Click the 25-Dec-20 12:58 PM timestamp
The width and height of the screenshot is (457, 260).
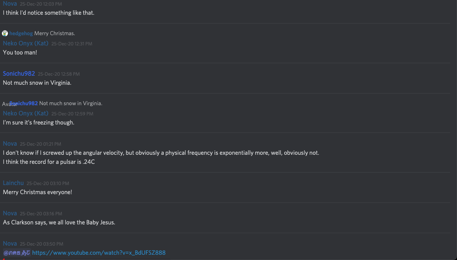point(59,74)
